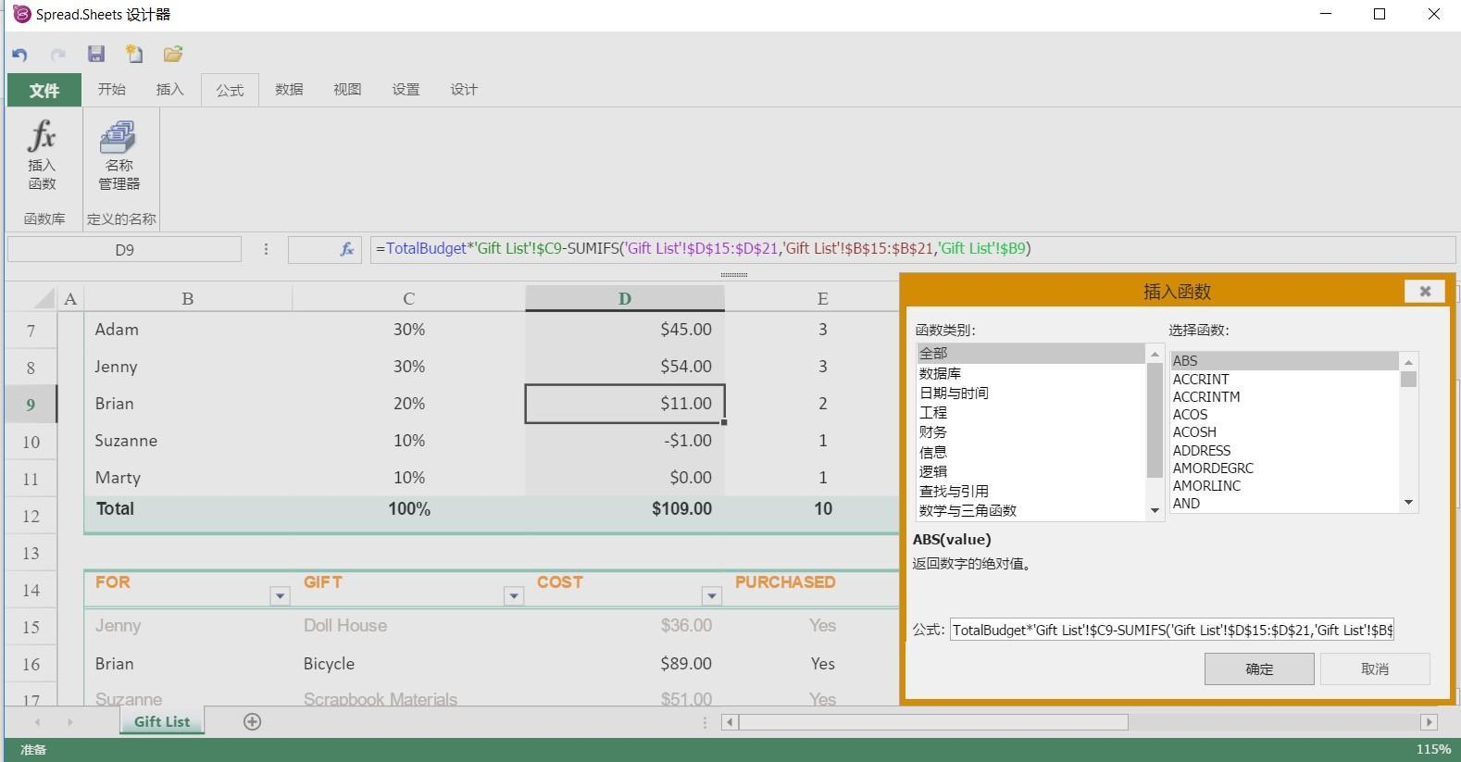Screen dimensions: 1461x762
Task: Cancel the dialog with 取消
Action: pos(1375,668)
